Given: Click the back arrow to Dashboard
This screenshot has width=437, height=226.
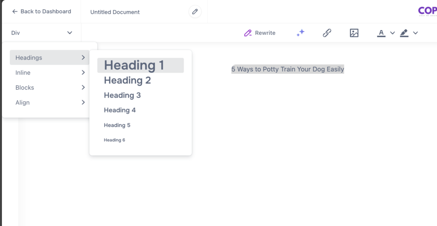Looking at the screenshot, I should [15, 11].
